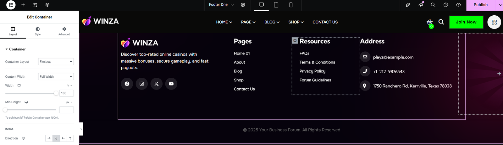Add a new element with plus icon

23,5
